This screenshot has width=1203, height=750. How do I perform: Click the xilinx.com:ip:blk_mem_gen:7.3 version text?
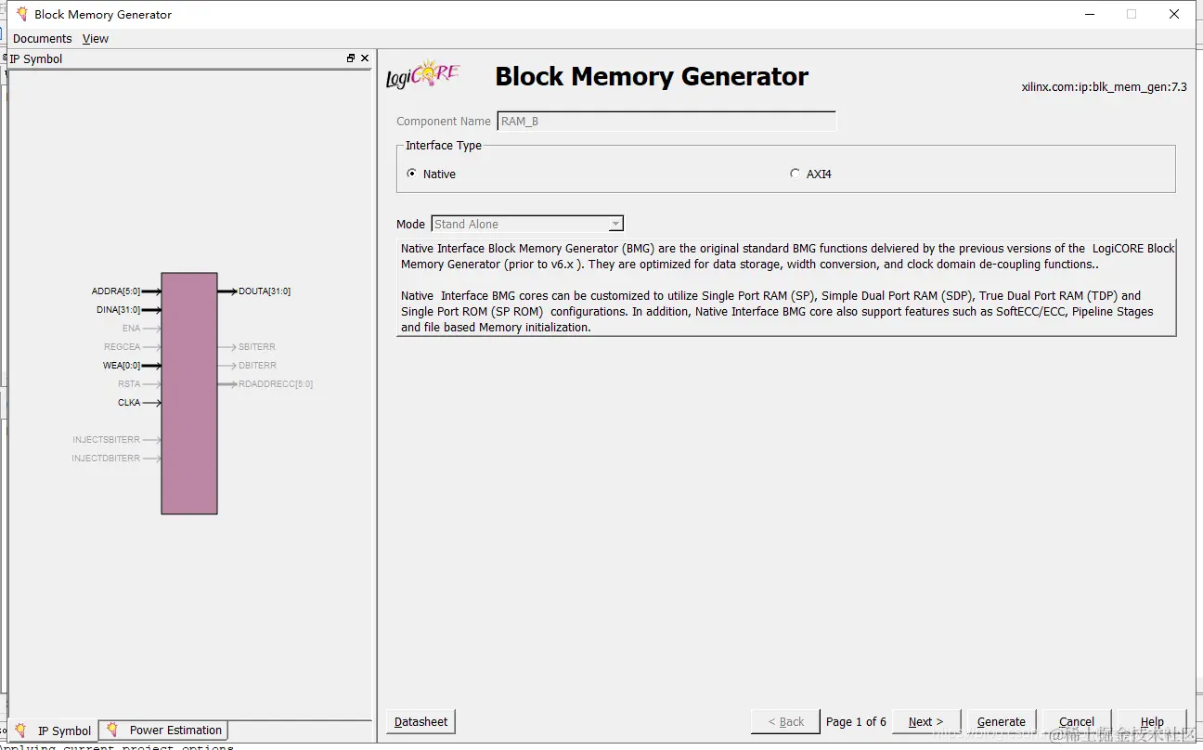(1104, 87)
